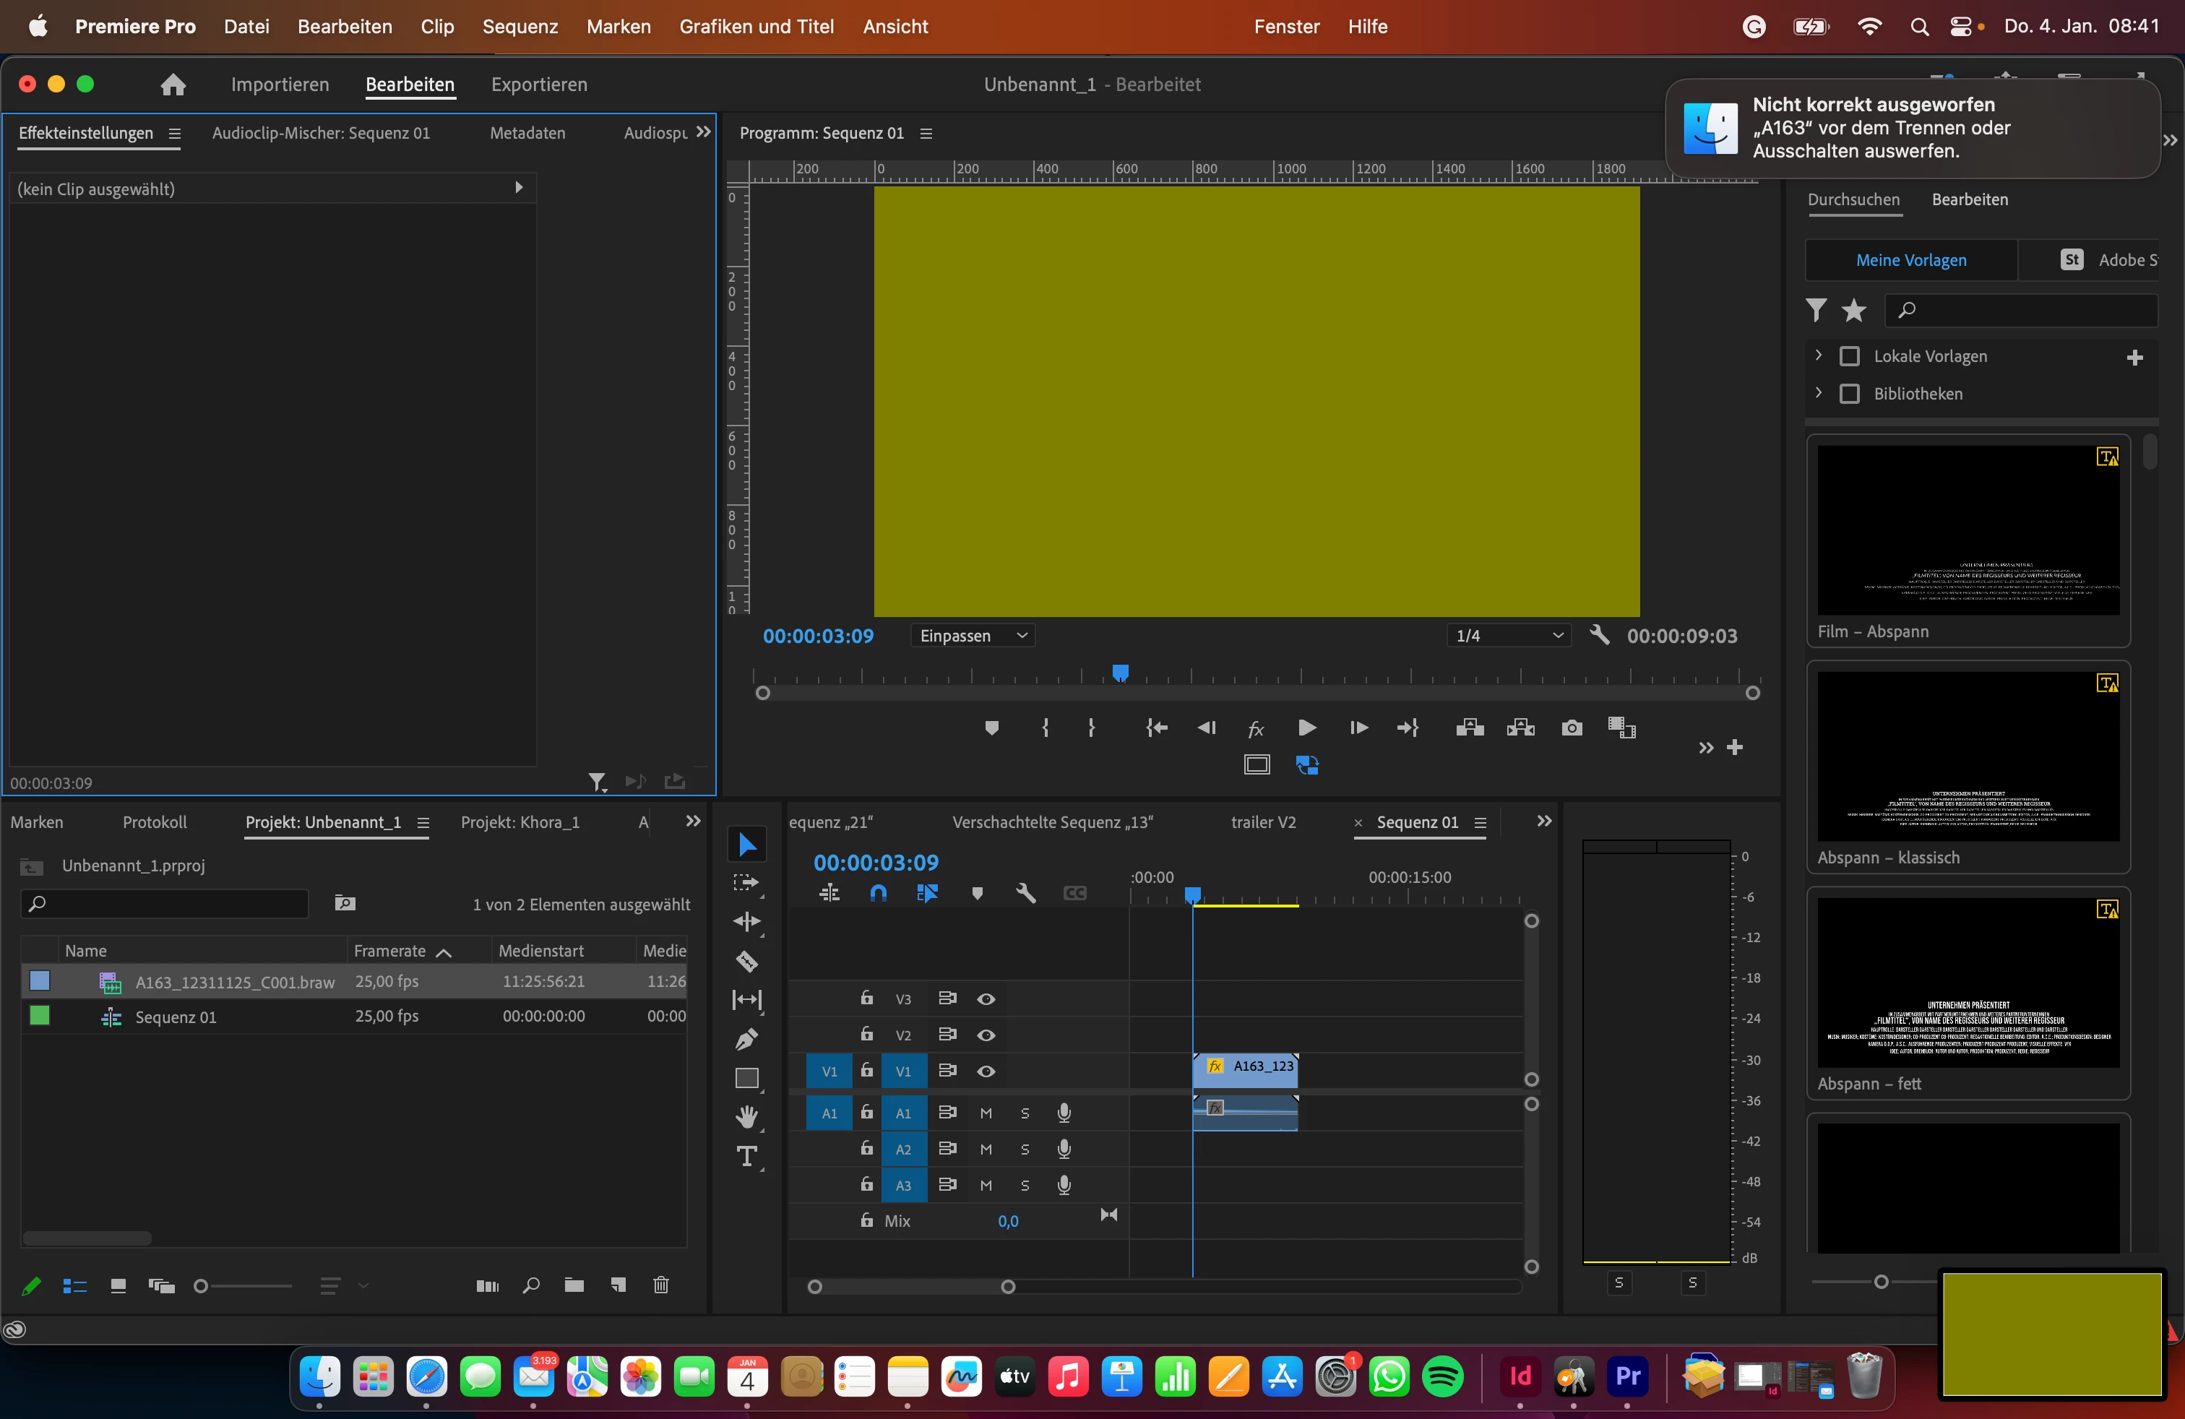
Task: Toggle timeline snapping magnet icon
Action: tap(878, 893)
